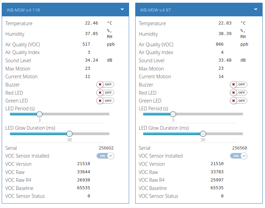Click Temperature label in WB-MSW v.4 118

point(19,23)
